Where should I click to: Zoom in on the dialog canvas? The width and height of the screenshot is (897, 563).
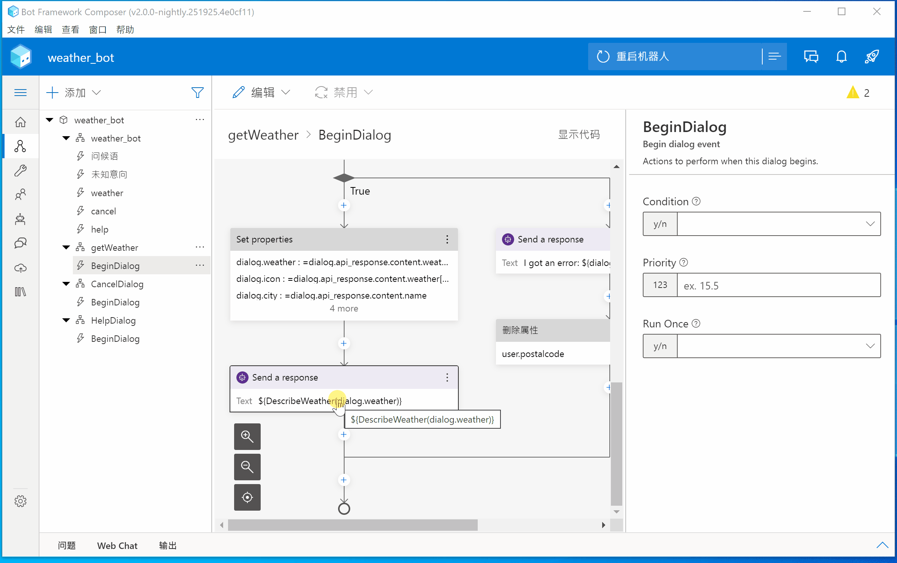[x=247, y=437]
